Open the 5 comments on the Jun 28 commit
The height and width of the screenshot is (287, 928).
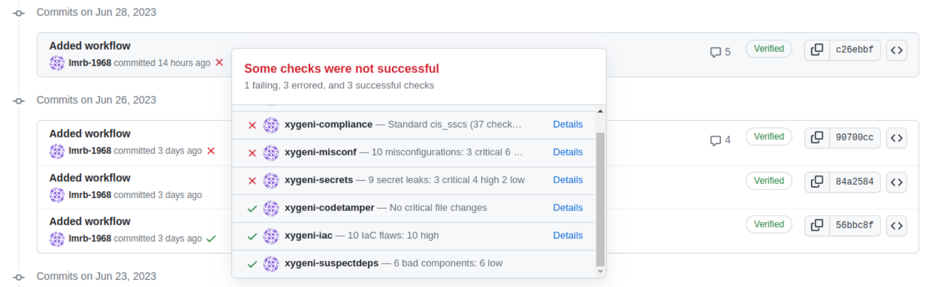(720, 52)
